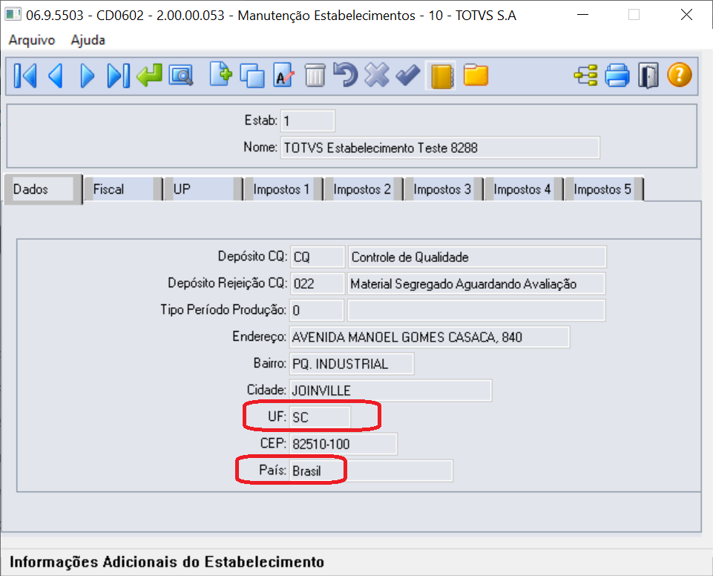
Task: Open the Ajuda menu
Action: click(88, 40)
